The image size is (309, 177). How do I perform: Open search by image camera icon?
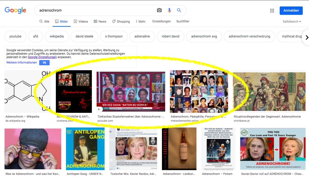click(159, 10)
